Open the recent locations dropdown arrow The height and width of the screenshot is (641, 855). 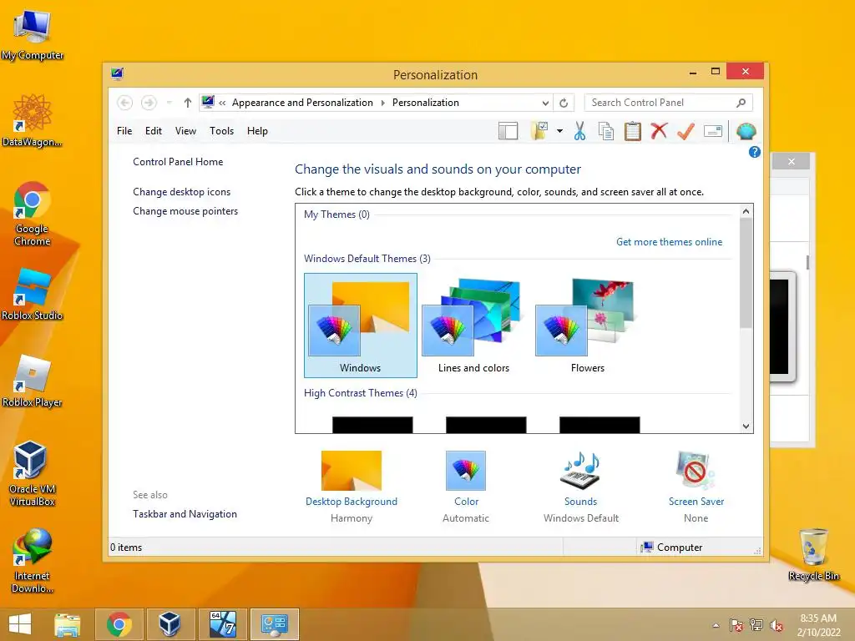[x=169, y=103]
